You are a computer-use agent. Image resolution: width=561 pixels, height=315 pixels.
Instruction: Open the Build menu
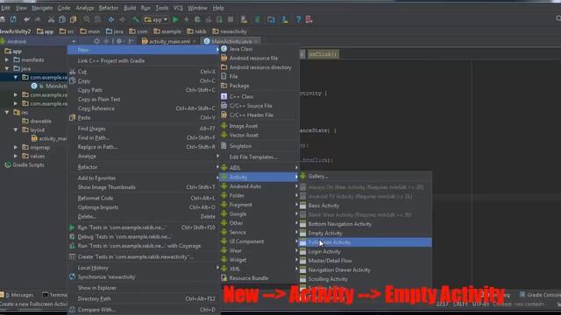pyautogui.click(x=130, y=8)
